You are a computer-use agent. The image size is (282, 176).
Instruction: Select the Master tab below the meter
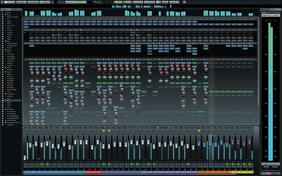[x=265, y=173]
